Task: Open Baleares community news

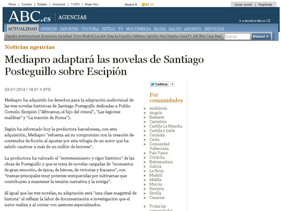Action: click(x=157, y=117)
